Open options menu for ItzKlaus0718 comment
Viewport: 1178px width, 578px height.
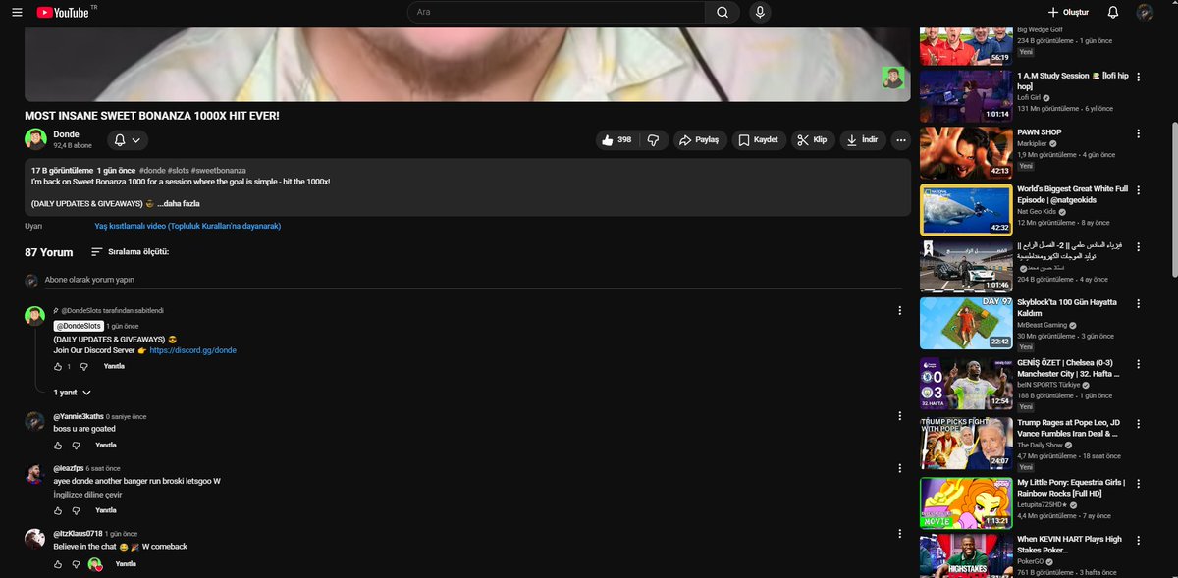pos(900,534)
